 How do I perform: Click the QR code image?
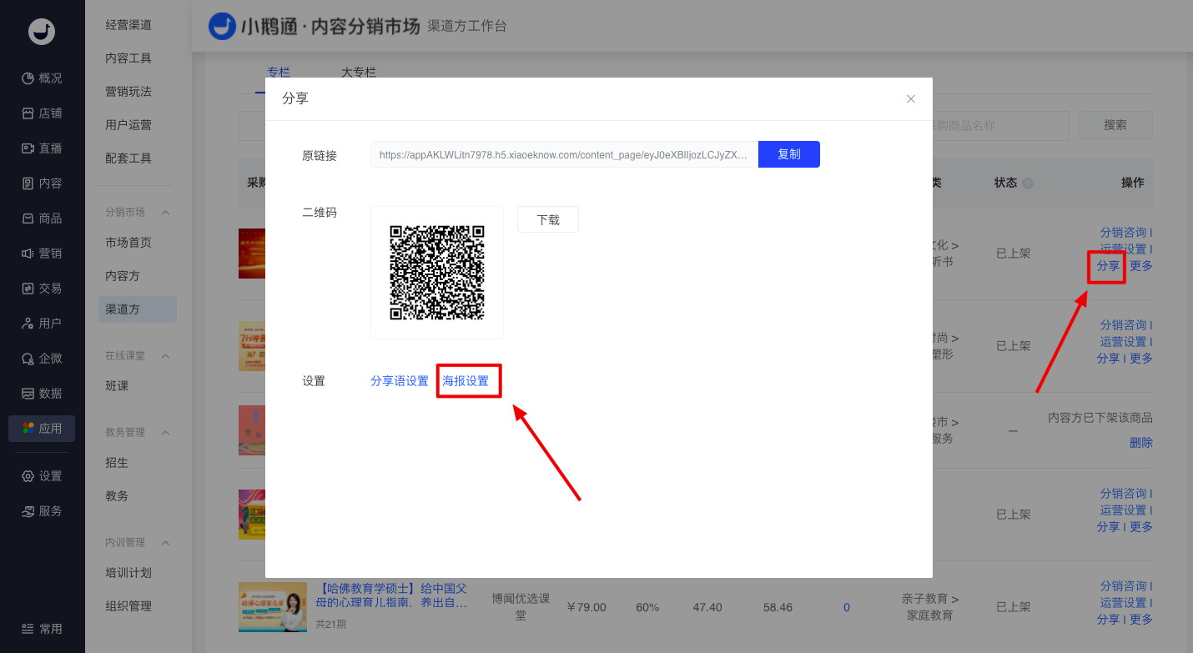coord(437,273)
